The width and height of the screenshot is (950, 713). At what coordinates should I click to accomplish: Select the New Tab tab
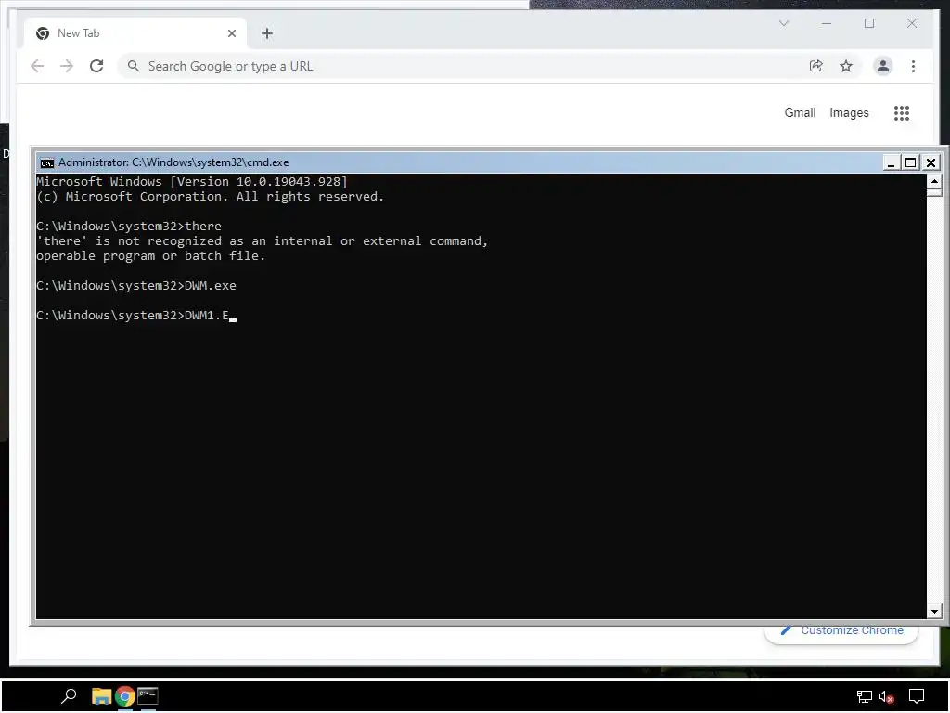tap(135, 33)
